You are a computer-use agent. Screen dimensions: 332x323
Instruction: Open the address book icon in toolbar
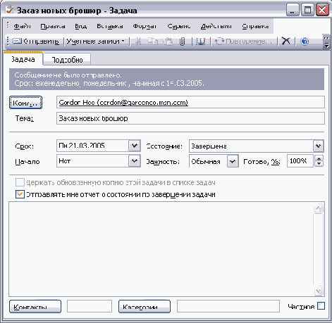pyautogui.click(x=200, y=42)
